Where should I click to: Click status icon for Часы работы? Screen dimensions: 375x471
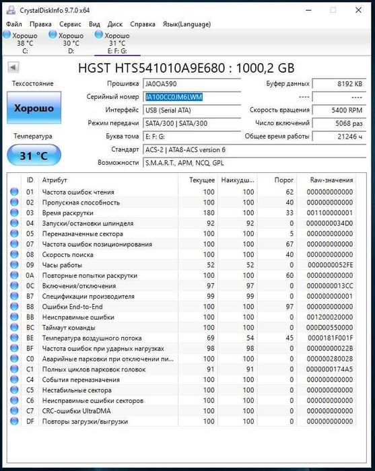point(14,264)
